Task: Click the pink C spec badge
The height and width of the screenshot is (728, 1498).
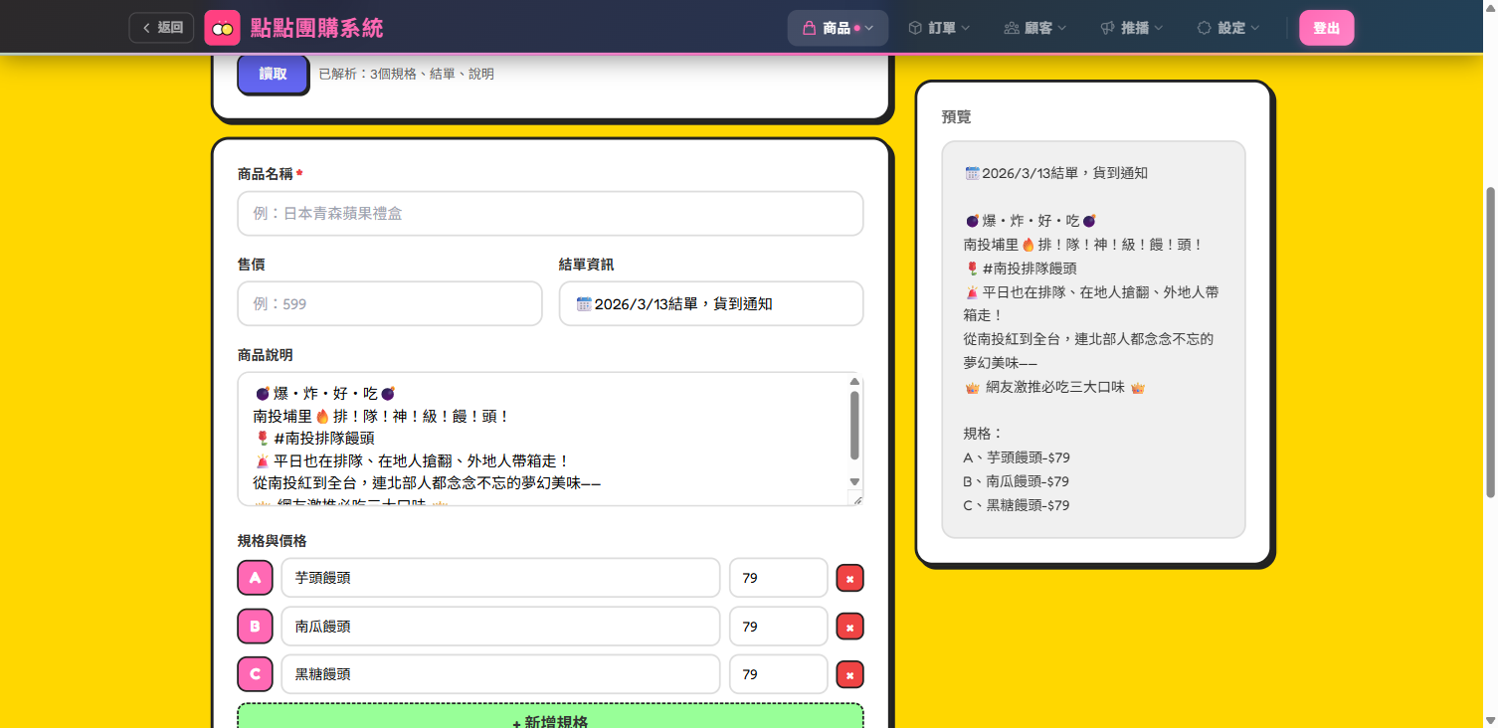Action: (x=255, y=674)
